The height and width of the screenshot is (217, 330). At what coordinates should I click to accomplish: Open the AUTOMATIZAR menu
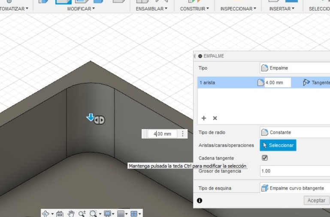(14, 9)
